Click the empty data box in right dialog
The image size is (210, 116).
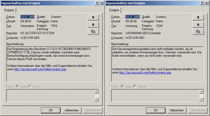coord(155,96)
